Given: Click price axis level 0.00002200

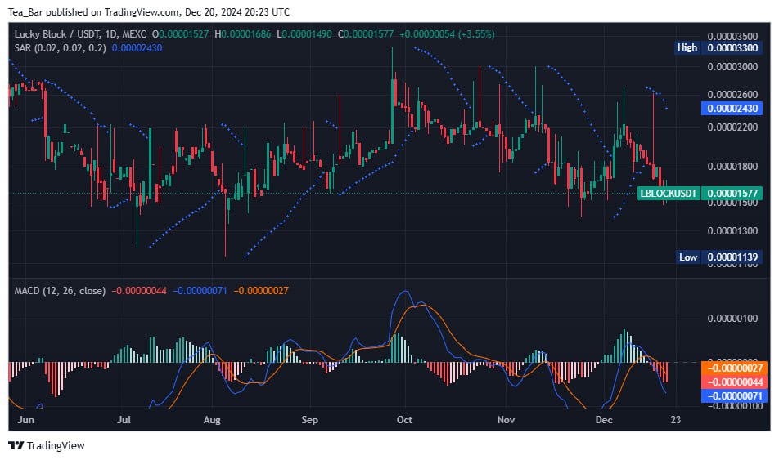Looking at the screenshot, I should tap(733, 127).
